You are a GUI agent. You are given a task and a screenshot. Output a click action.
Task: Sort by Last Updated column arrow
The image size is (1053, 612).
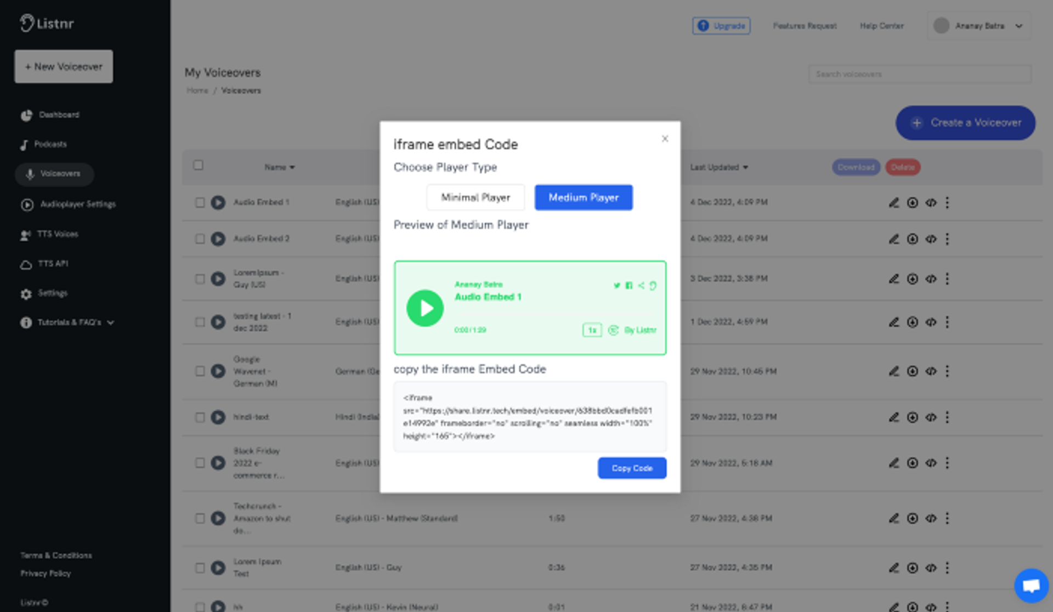745,167
